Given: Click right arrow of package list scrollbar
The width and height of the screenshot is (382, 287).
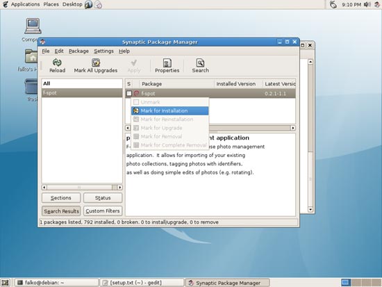Looking at the screenshot, I should [293, 128].
